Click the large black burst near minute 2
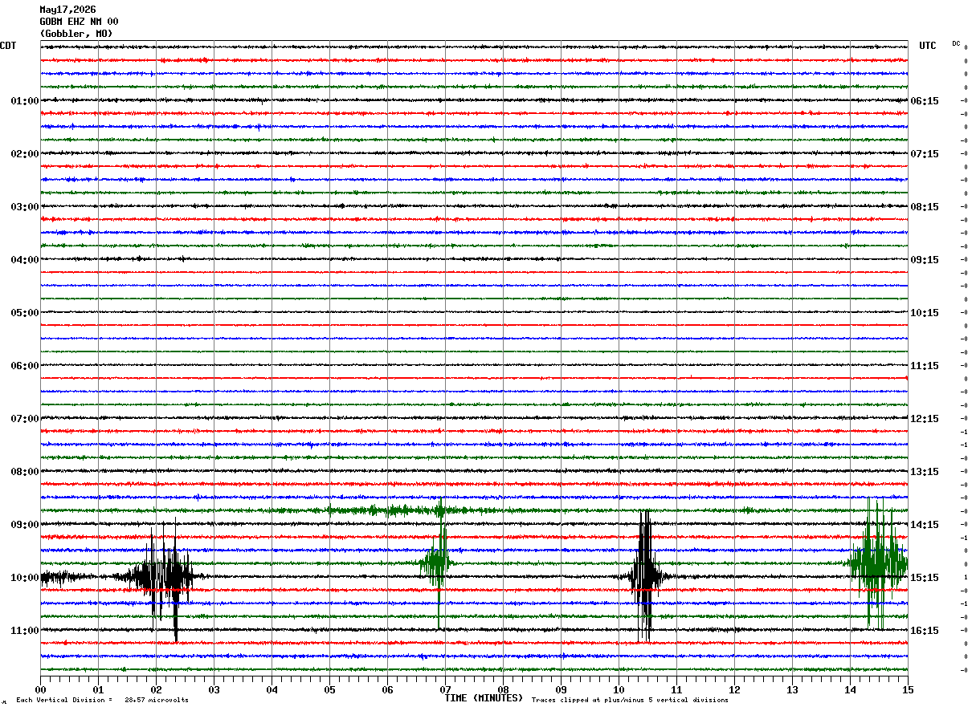 point(163,576)
